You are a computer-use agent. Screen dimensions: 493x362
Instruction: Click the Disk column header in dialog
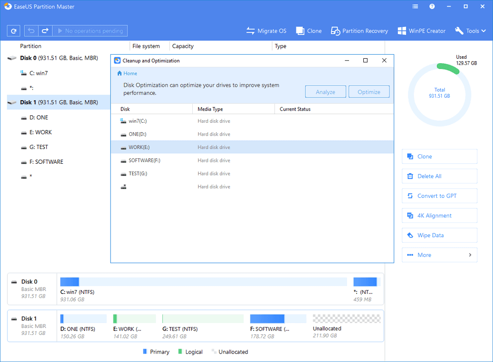[125, 109]
